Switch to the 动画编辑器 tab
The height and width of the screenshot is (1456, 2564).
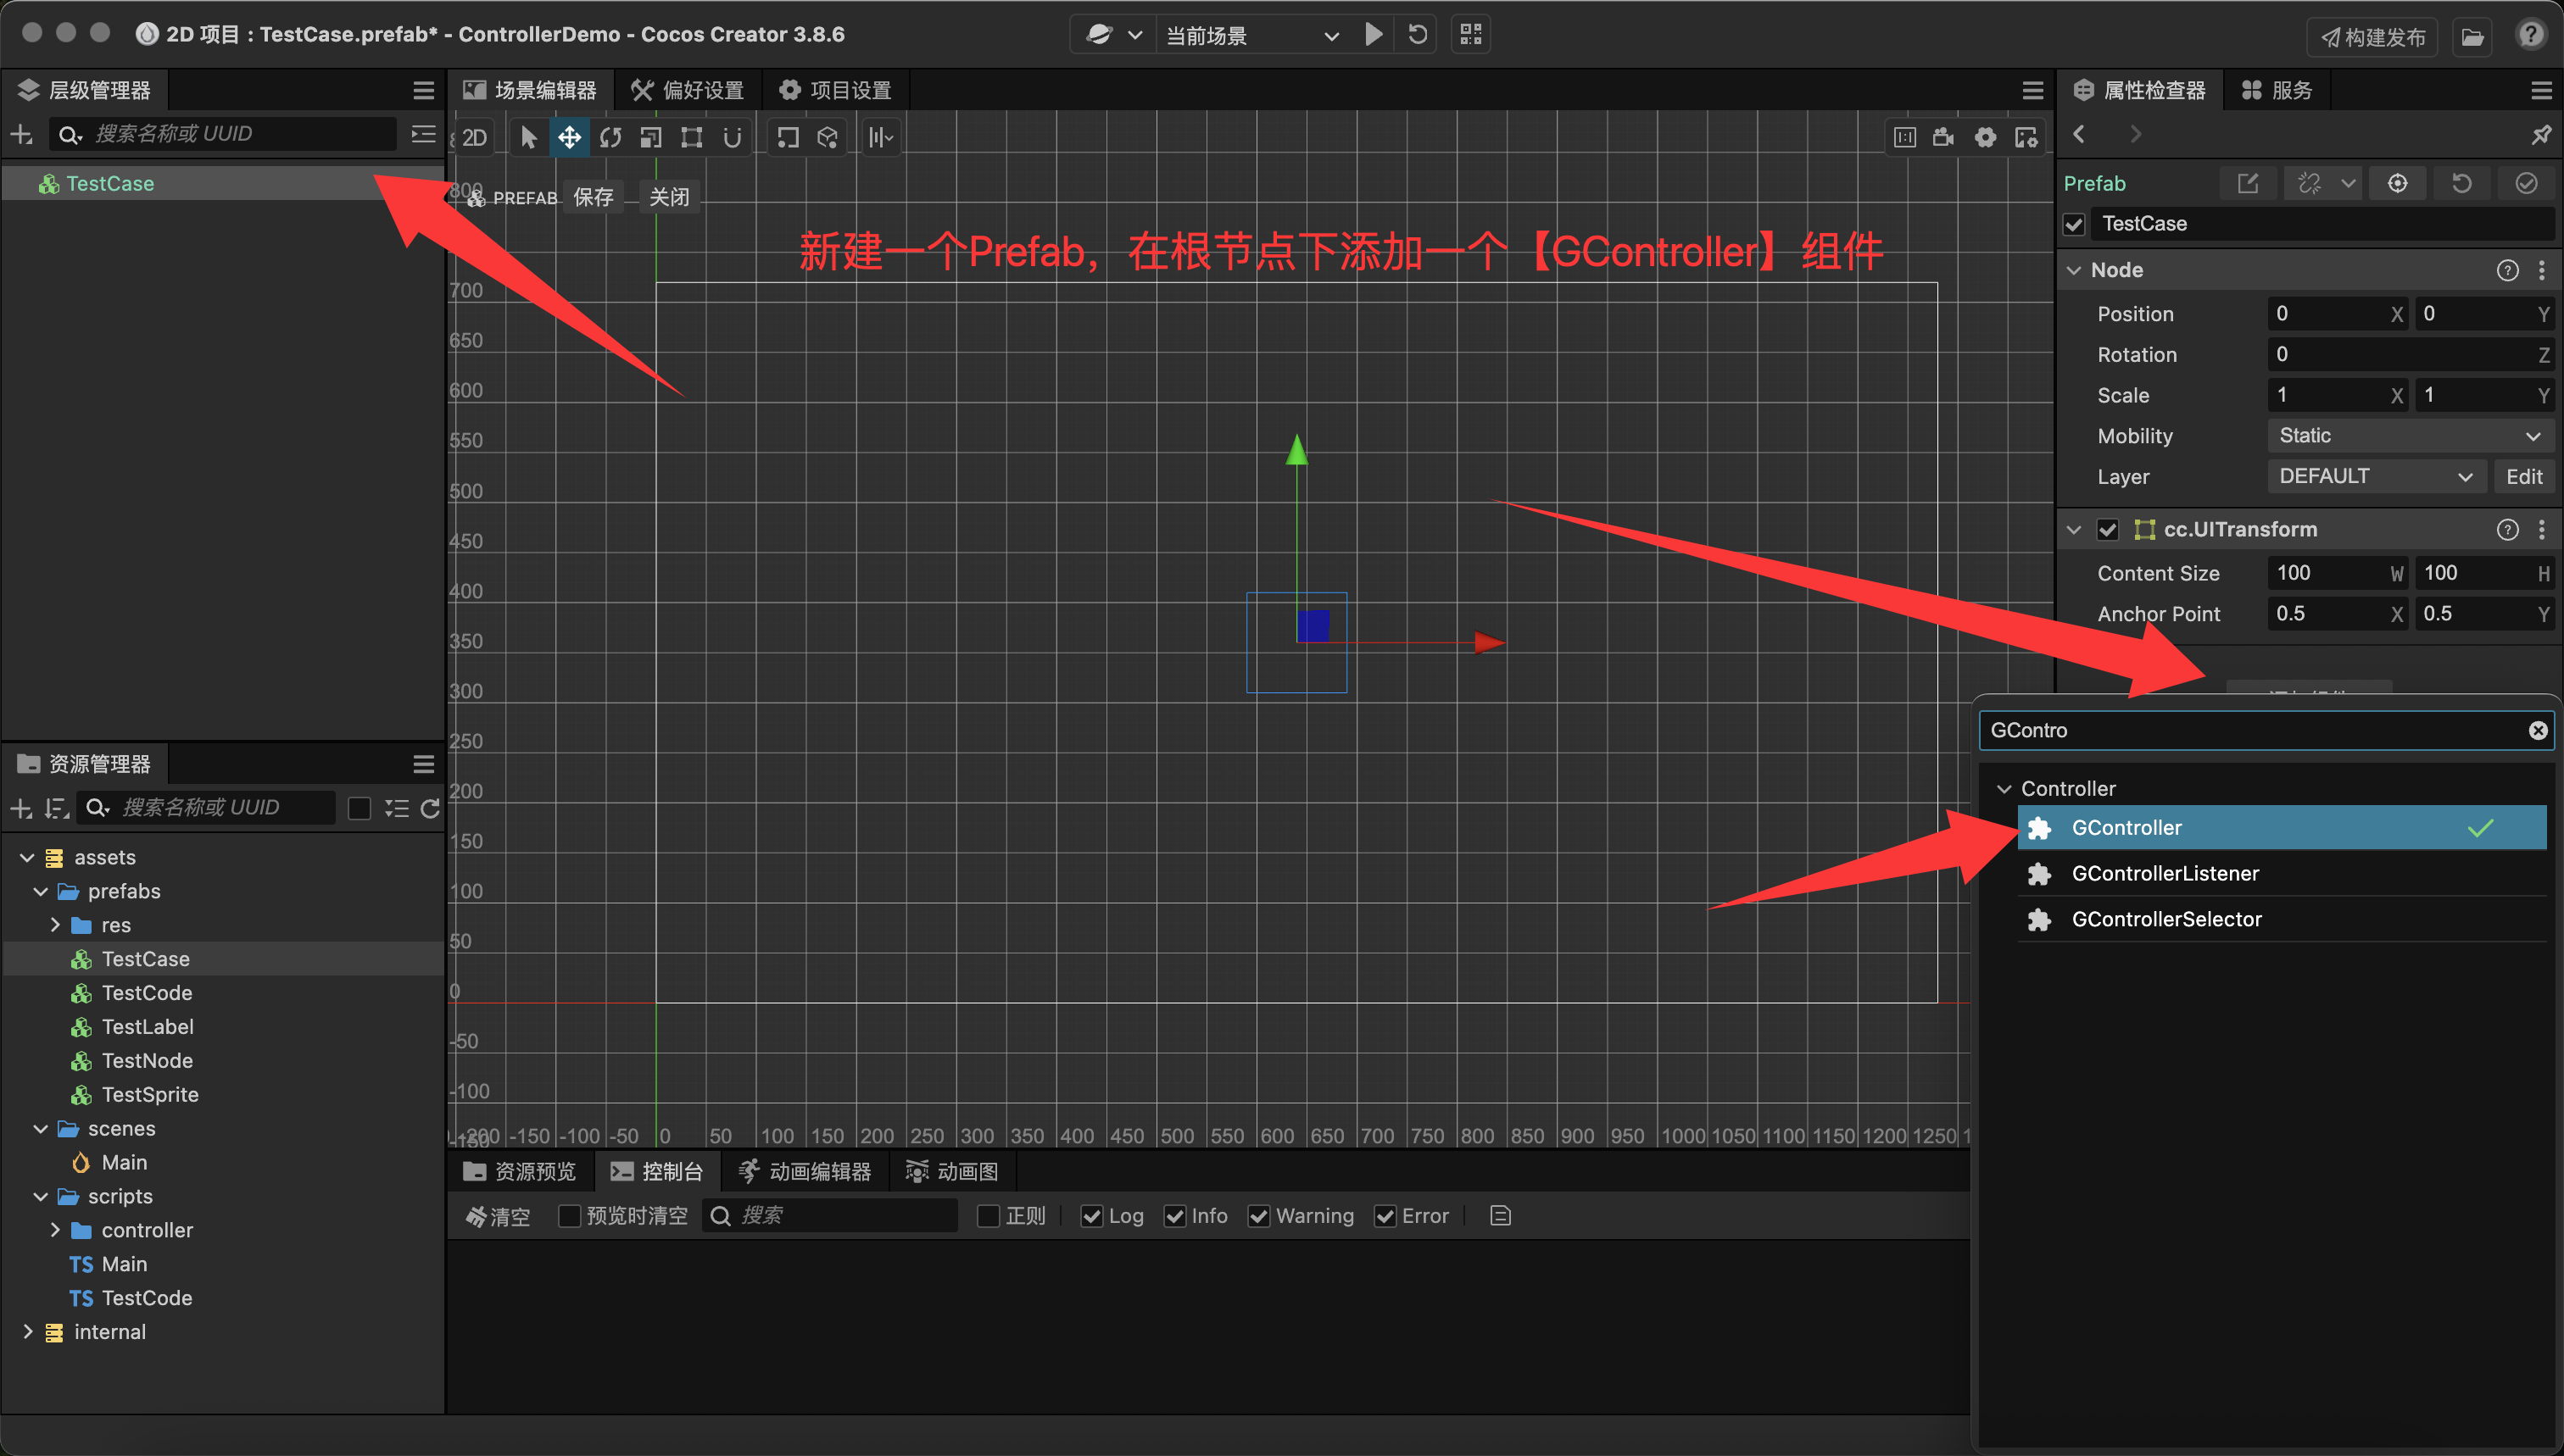tap(805, 1171)
